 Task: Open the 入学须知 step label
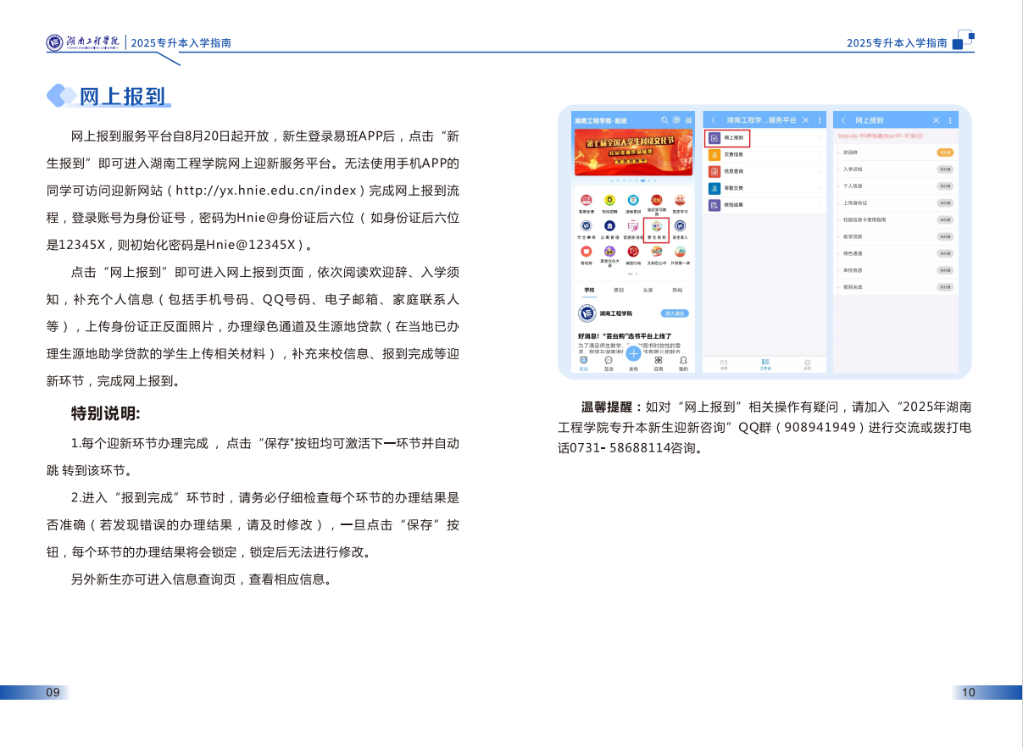(853, 169)
